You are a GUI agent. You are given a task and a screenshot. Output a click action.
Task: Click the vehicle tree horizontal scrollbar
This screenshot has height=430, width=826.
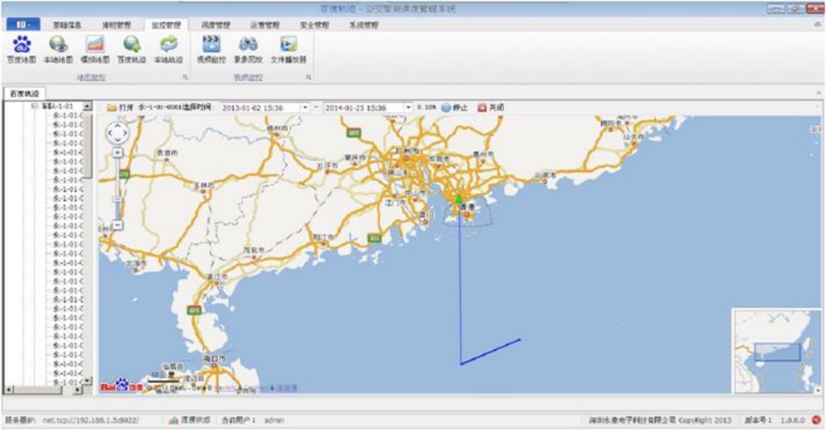[43, 390]
